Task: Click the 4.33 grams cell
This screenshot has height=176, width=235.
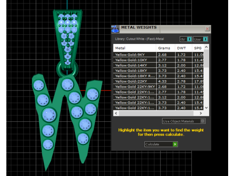Action: coord(165,81)
